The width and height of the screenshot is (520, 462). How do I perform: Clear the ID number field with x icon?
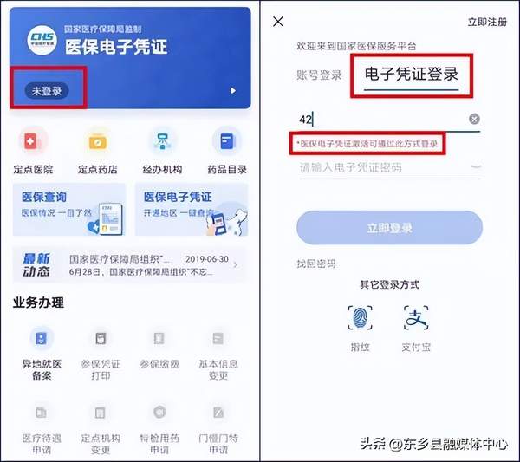pyautogui.click(x=475, y=119)
